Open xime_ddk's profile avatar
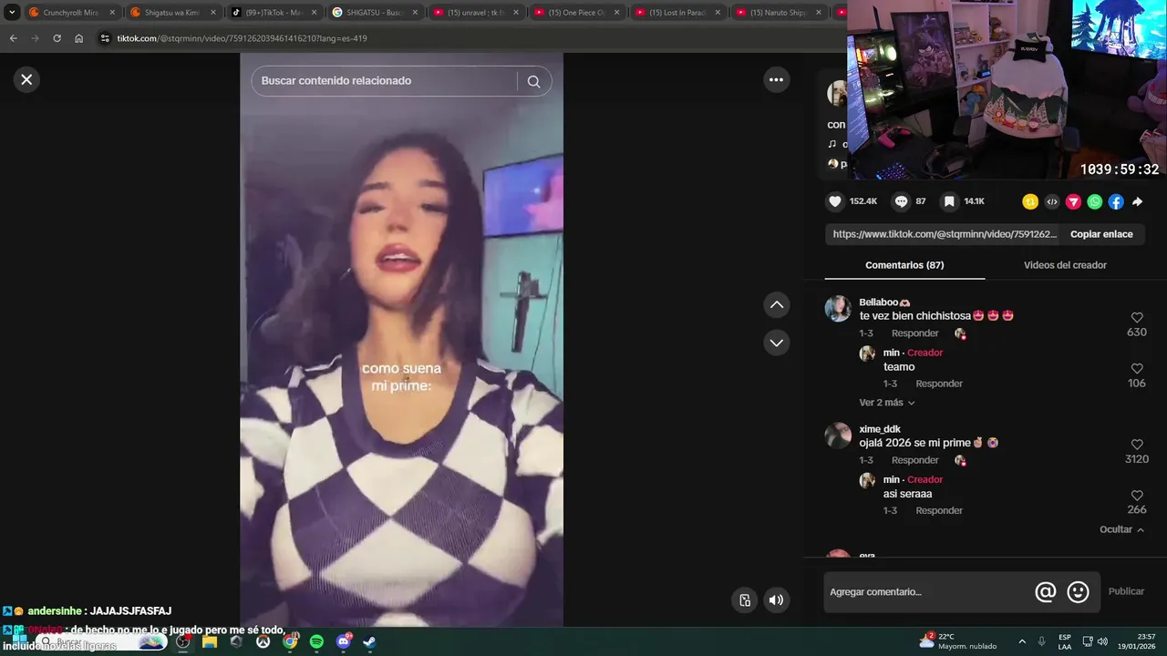Screen dimensions: 1167x656 point(838,436)
